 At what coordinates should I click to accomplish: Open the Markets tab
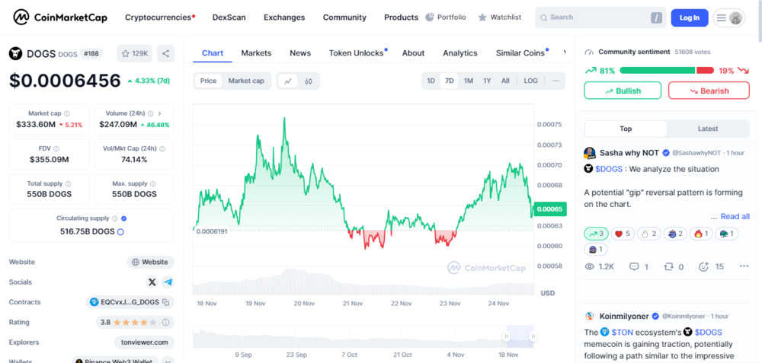click(256, 53)
